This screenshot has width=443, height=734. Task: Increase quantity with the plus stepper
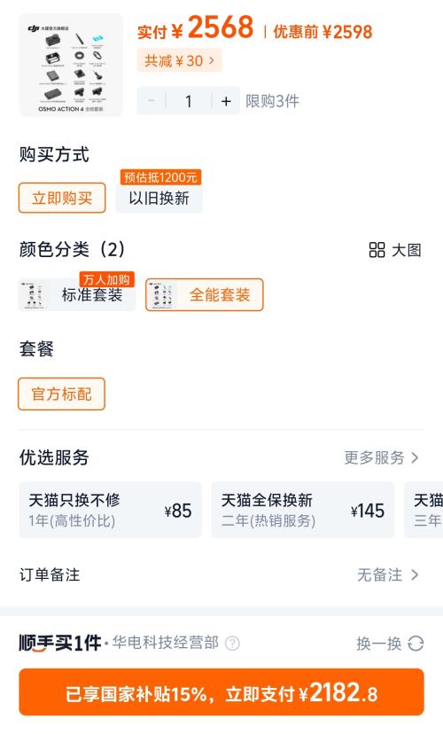[226, 101]
